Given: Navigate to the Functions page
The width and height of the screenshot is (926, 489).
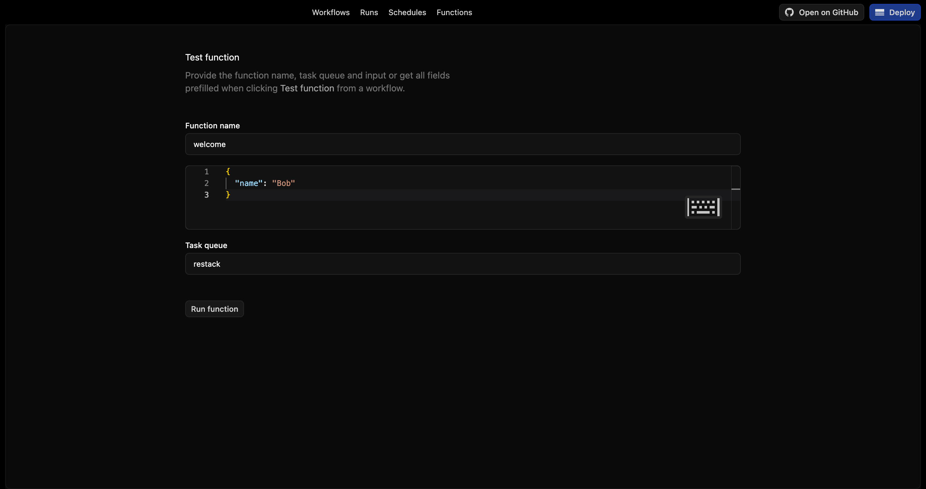Looking at the screenshot, I should 454,12.
